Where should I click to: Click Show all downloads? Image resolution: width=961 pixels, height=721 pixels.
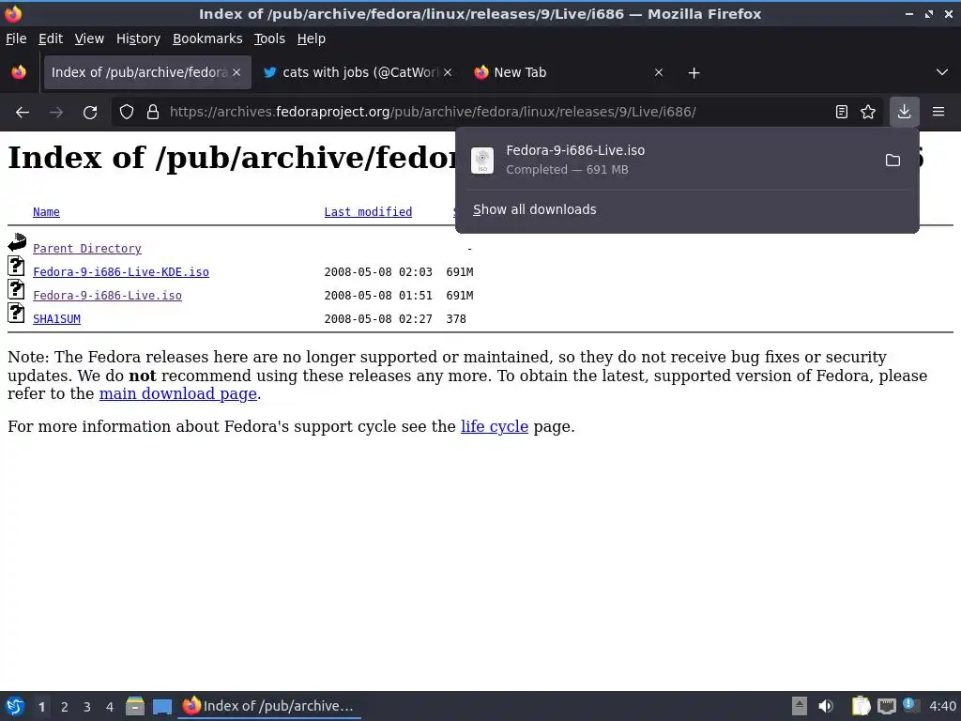click(x=534, y=209)
